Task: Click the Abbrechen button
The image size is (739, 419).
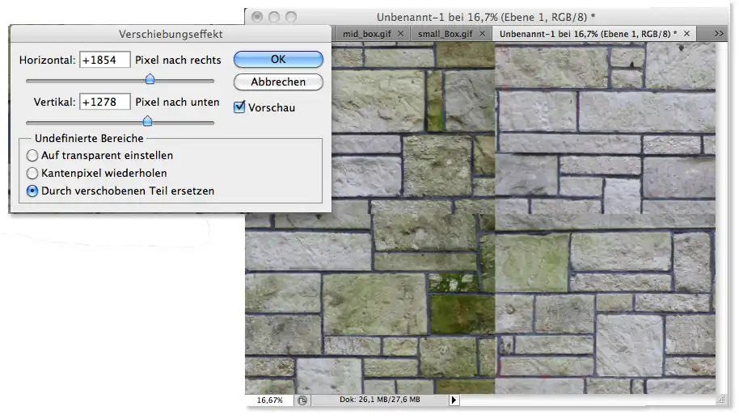Action: point(278,82)
